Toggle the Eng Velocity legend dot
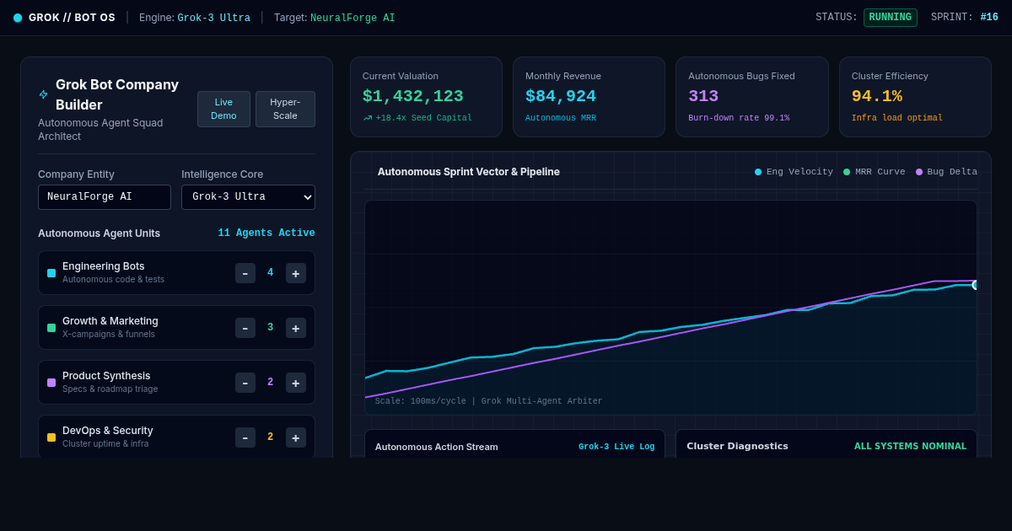 (x=758, y=172)
